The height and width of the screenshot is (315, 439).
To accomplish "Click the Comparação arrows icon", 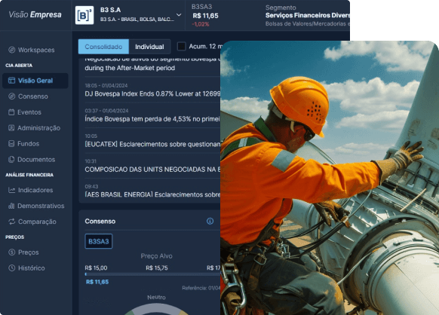I will 12,222.
